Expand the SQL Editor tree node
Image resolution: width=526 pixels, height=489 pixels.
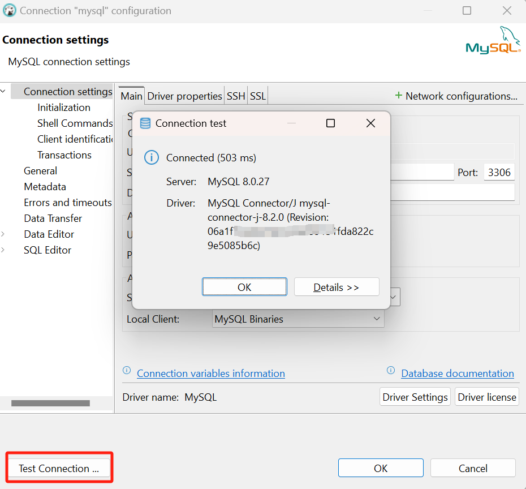tap(3, 250)
